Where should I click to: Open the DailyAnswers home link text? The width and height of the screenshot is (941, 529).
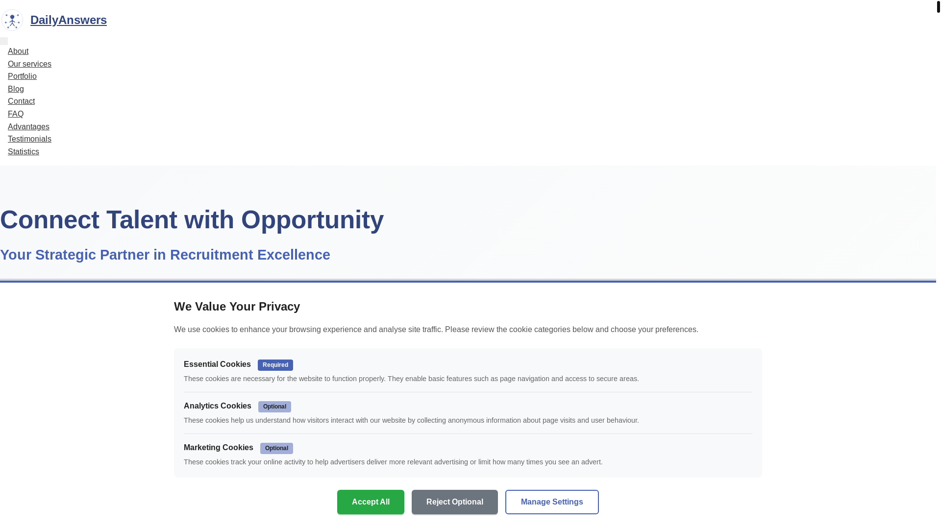68,20
